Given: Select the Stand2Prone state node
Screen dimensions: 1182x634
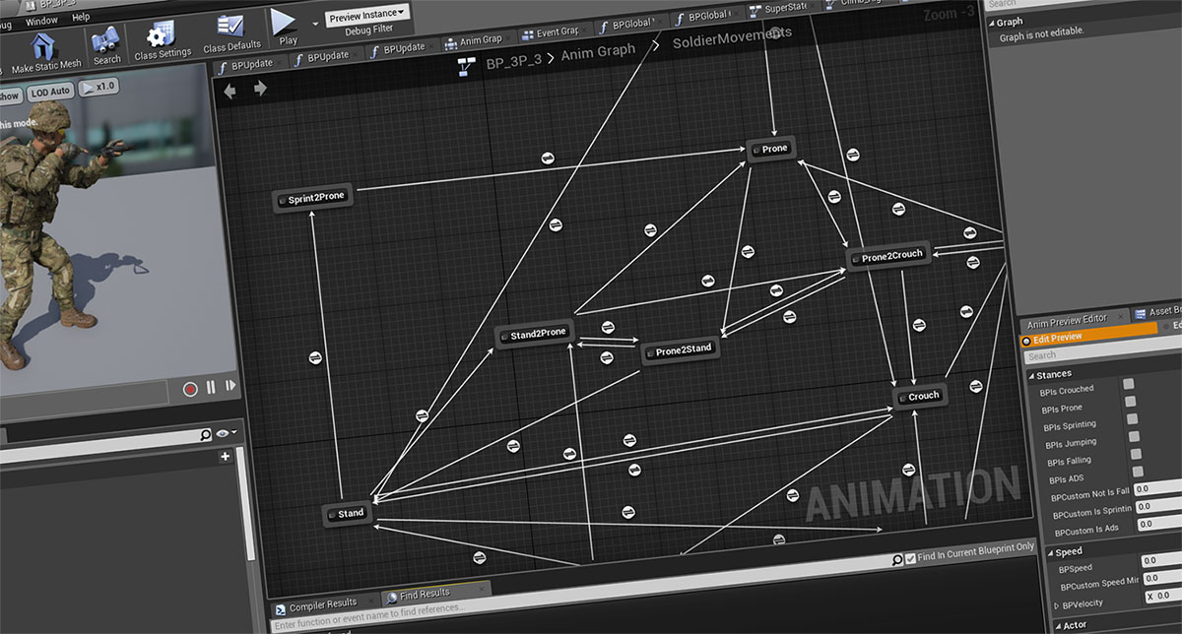Looking at the screenshot, I should click(x=534, y=335).
